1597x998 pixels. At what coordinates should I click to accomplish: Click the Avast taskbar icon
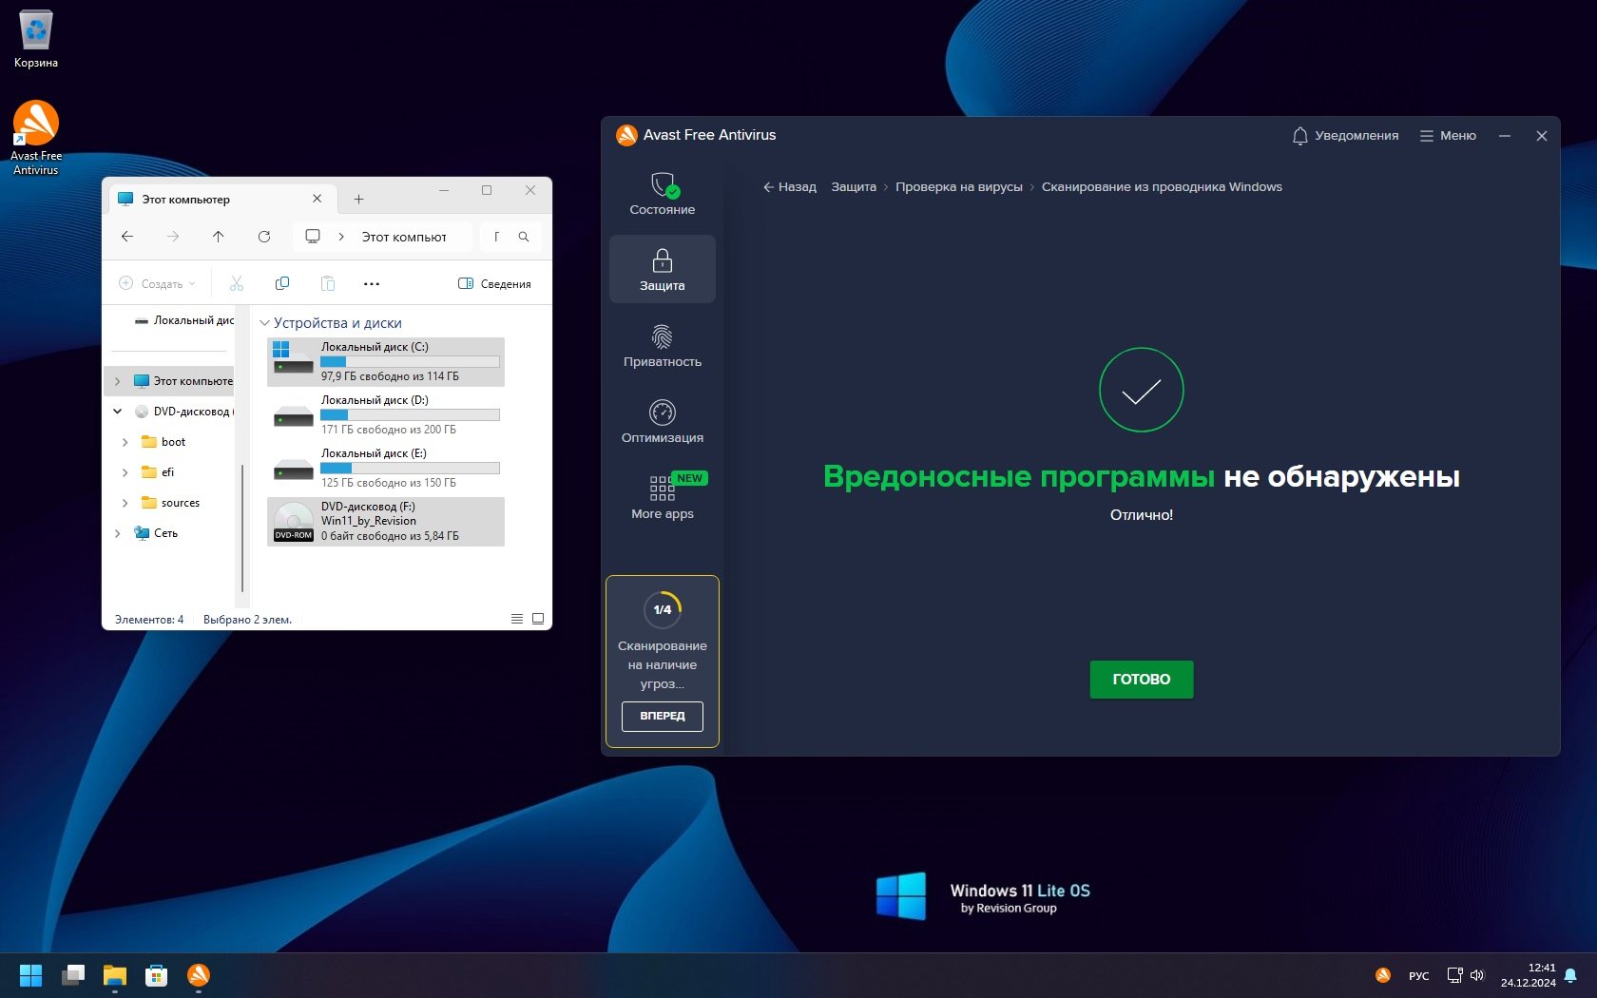(x=199, y=975)
